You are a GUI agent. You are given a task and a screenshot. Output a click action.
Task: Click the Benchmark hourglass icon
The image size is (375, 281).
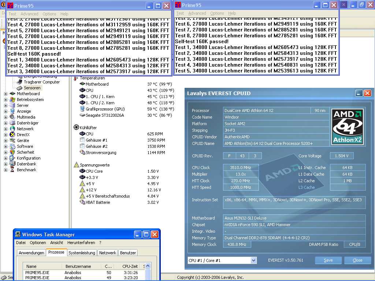tap(12, 170)
